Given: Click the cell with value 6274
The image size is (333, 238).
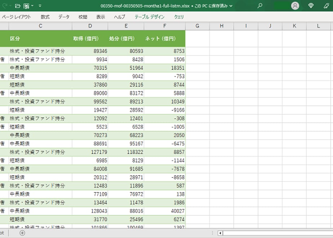Looking at the screenshot, I should (x=165, y=219).
